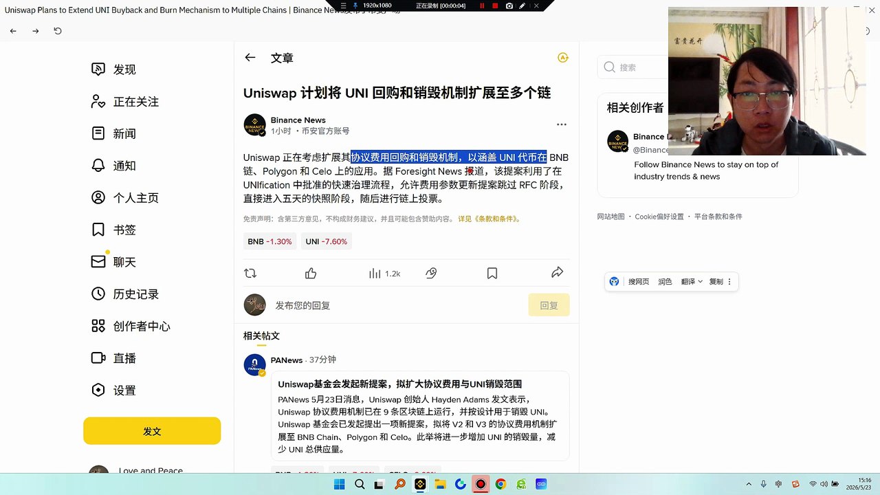
Task: Expand the 翻译 dropdown in the popup
Action: point(692,282)
